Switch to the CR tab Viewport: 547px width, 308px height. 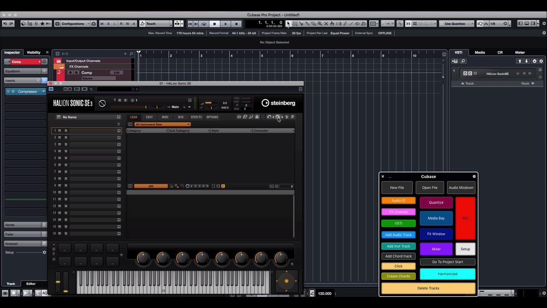point(500,52)
